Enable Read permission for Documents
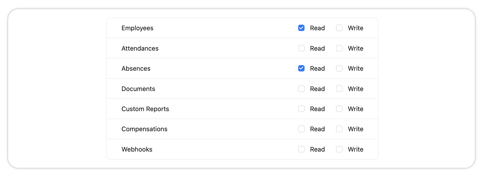483x178 pixels. (301, 89)
